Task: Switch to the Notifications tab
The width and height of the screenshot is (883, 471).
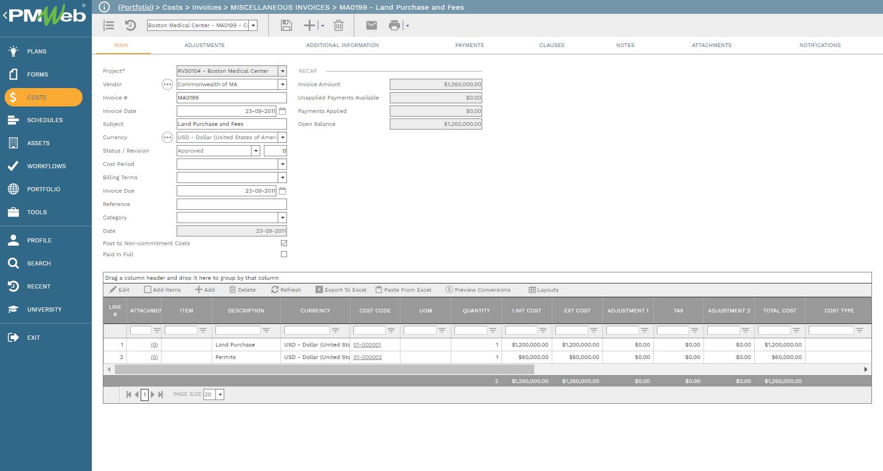Action: click(820, 45)
